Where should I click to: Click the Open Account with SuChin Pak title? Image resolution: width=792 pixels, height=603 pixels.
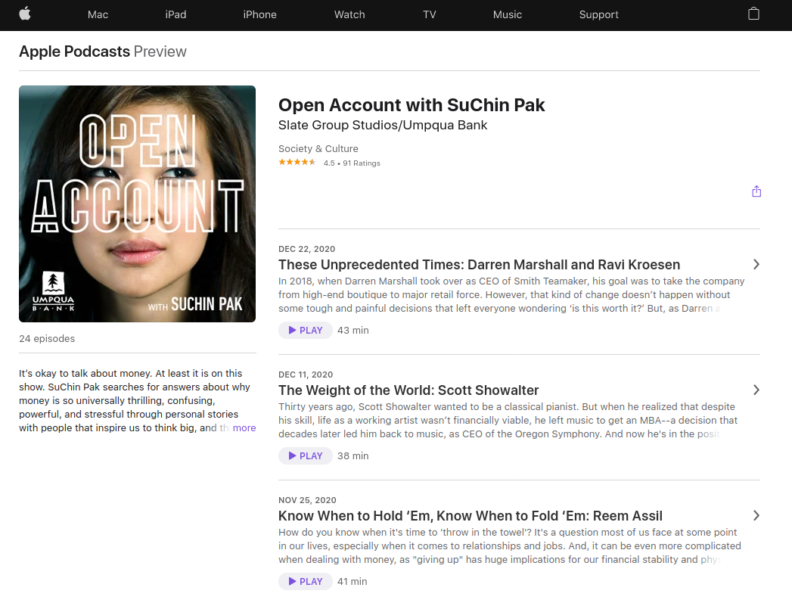tap(412, 105)
